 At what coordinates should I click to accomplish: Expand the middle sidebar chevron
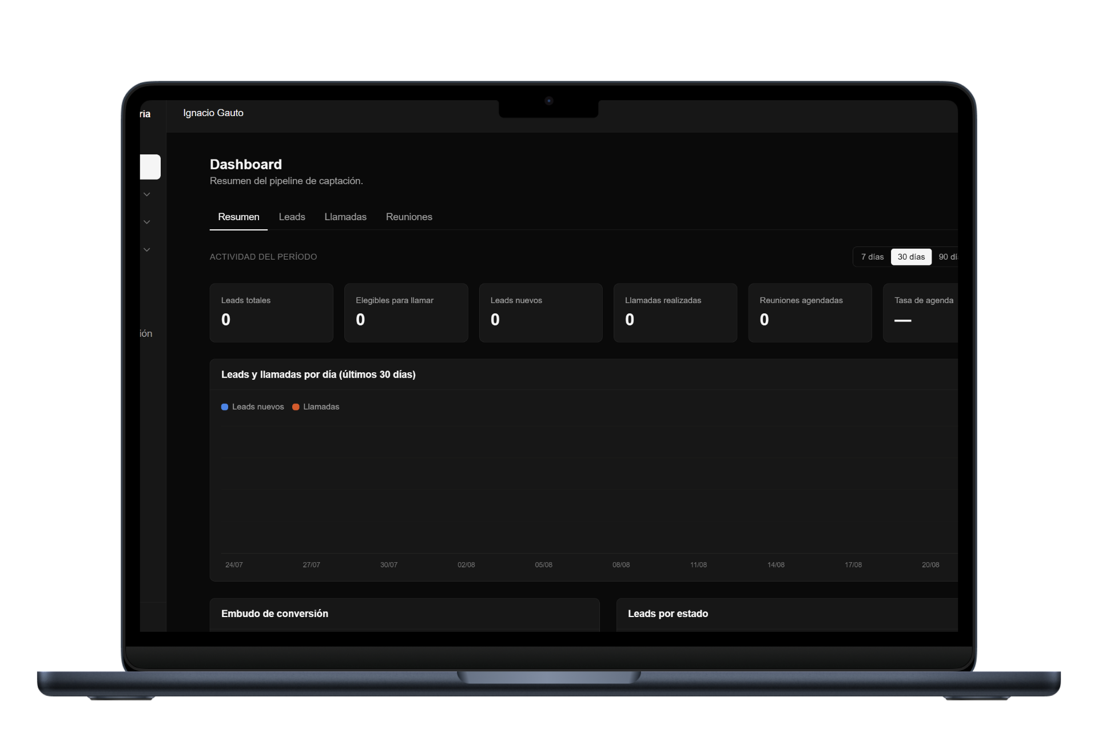click(147, 222)
